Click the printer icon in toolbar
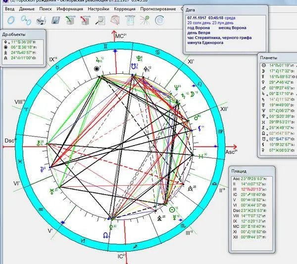 click(x=42, y=20)
